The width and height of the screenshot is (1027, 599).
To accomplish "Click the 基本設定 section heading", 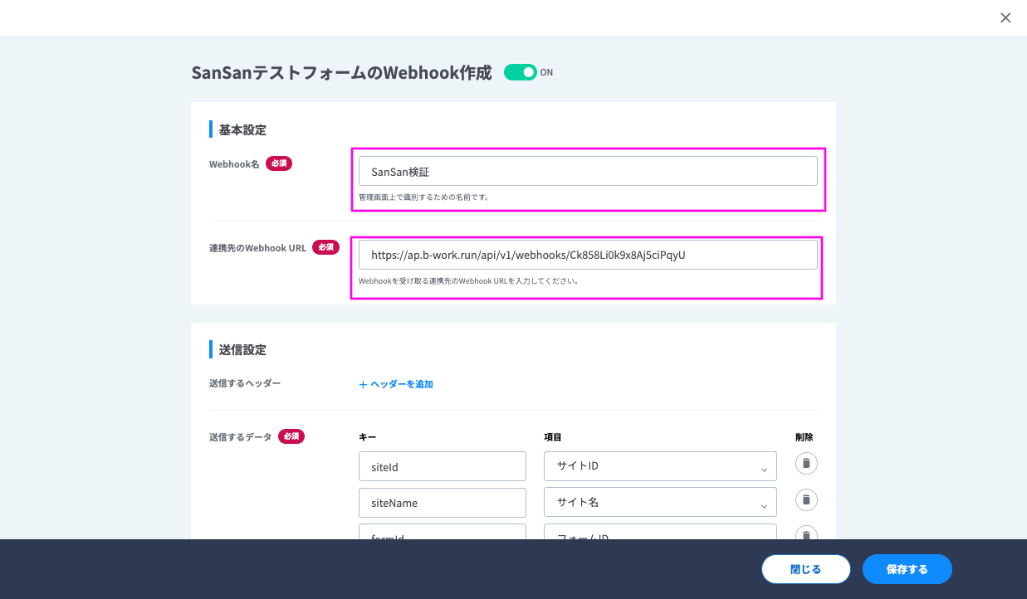I will (242, 129).
